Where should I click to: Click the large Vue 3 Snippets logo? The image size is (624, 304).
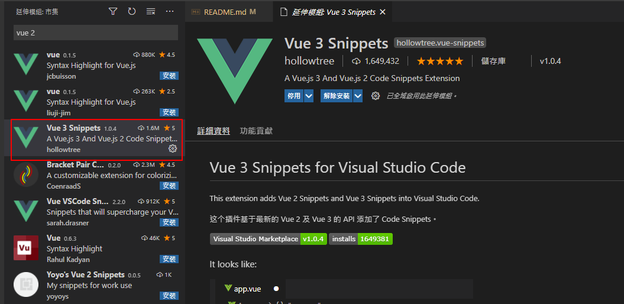(235, 72)
